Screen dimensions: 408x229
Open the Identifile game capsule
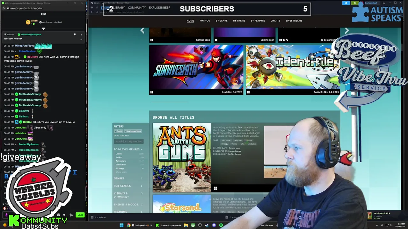point(293,70)
